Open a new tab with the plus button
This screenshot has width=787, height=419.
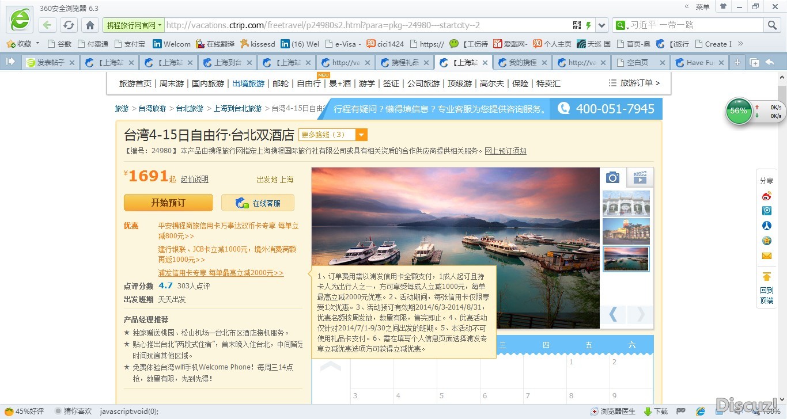tap(737, 62)
